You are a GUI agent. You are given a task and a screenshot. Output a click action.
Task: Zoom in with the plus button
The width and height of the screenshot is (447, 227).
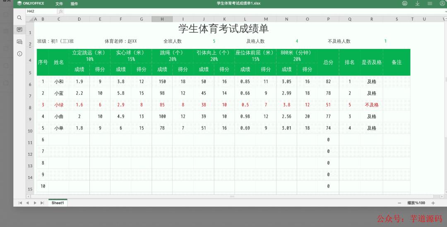point(433,203)
